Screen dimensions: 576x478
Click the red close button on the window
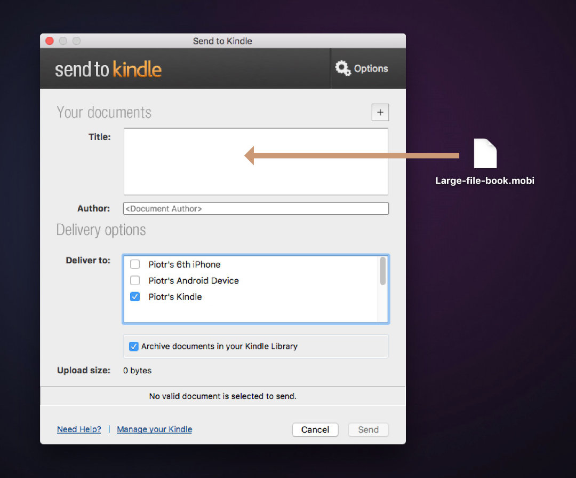pyautogui.click(x=49, y=41)
